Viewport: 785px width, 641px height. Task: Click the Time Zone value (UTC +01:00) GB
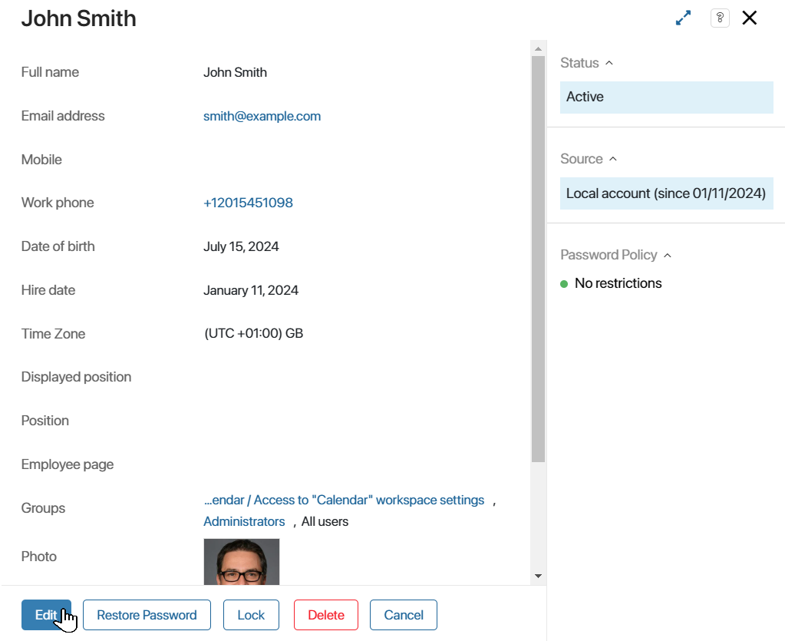(253, 333)
